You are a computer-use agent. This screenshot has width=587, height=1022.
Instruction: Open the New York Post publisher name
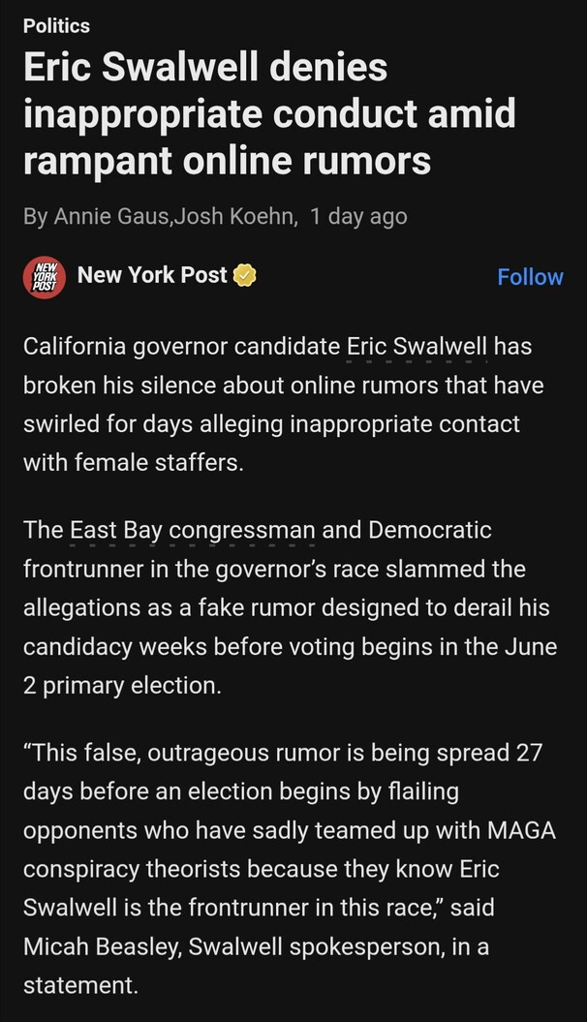coord(152,275)
